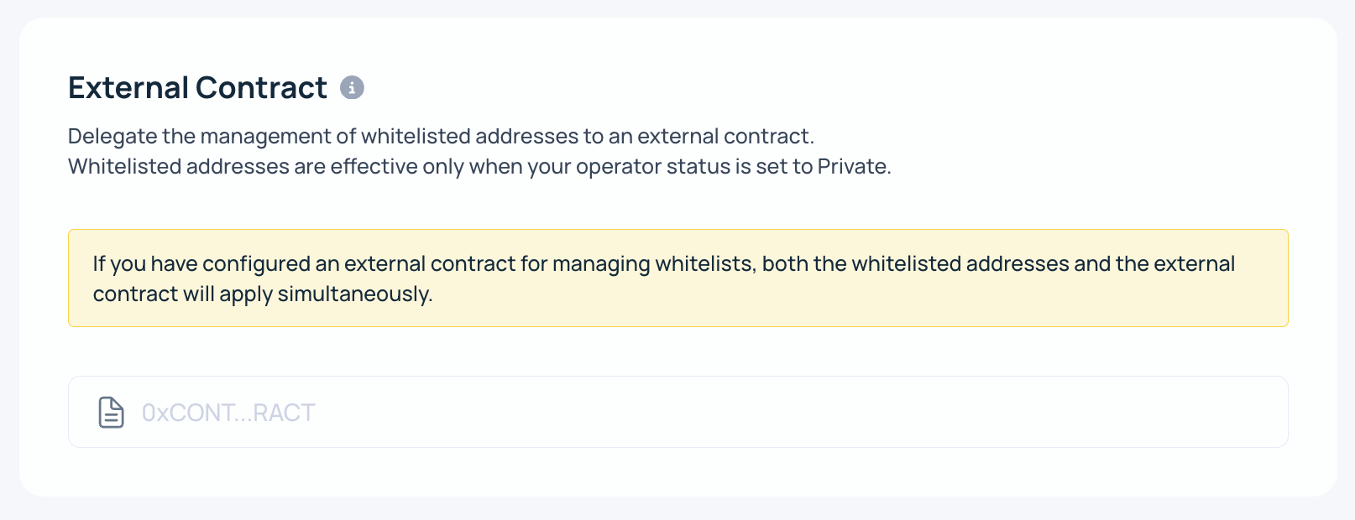1355x520 pixels.
Task: Click "external contract." ending the first description line
Action: pyautogui.click(x=725, y=137)
